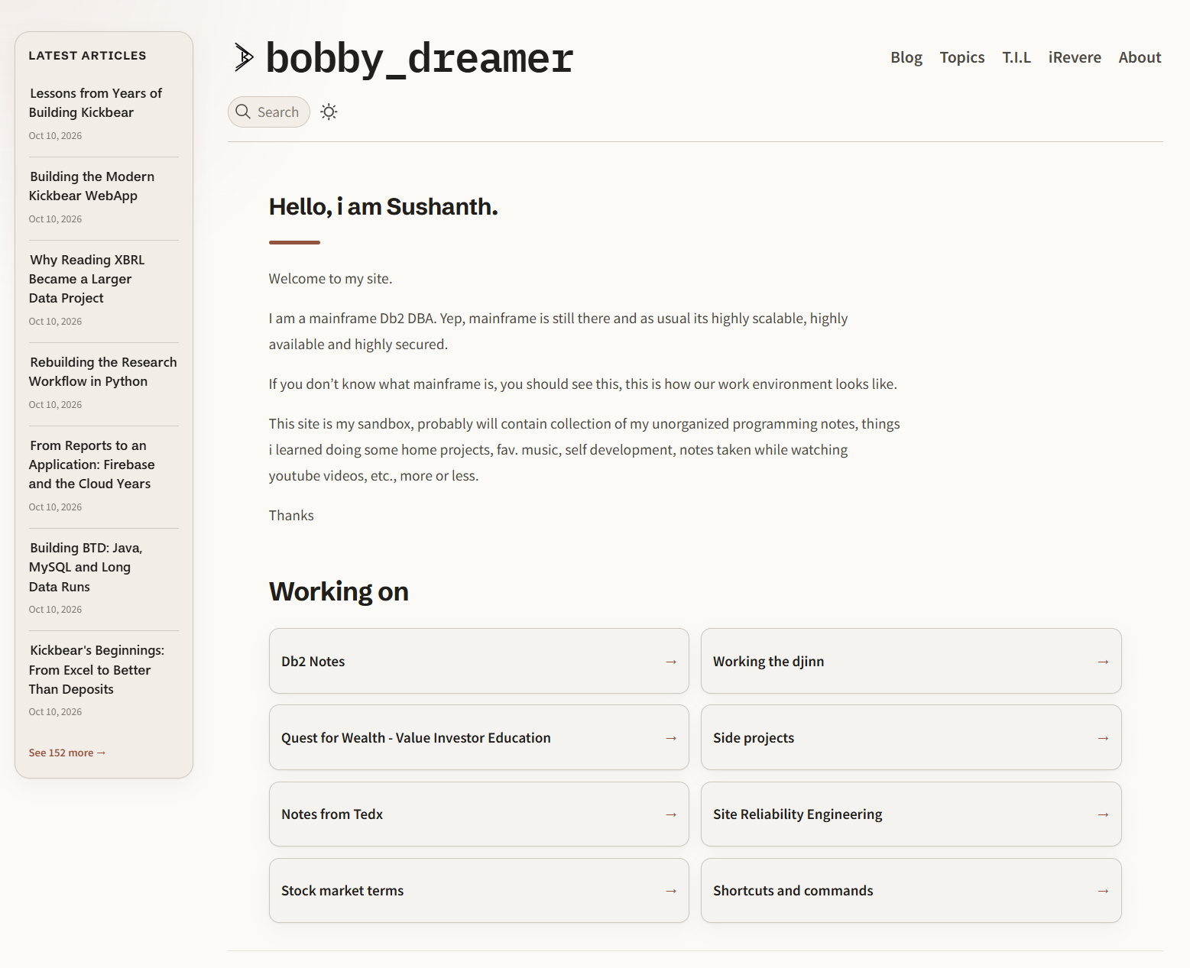Open the Notes from Tedx card

coord(479,814)
